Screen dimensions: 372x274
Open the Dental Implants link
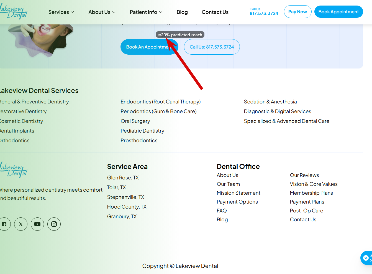(17, 131)
